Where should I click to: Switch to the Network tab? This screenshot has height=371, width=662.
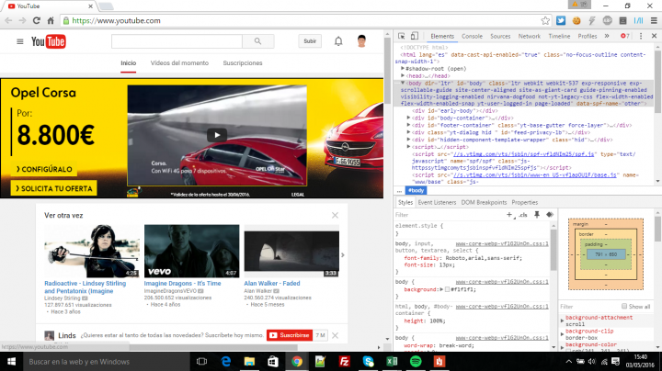[530, 36]
